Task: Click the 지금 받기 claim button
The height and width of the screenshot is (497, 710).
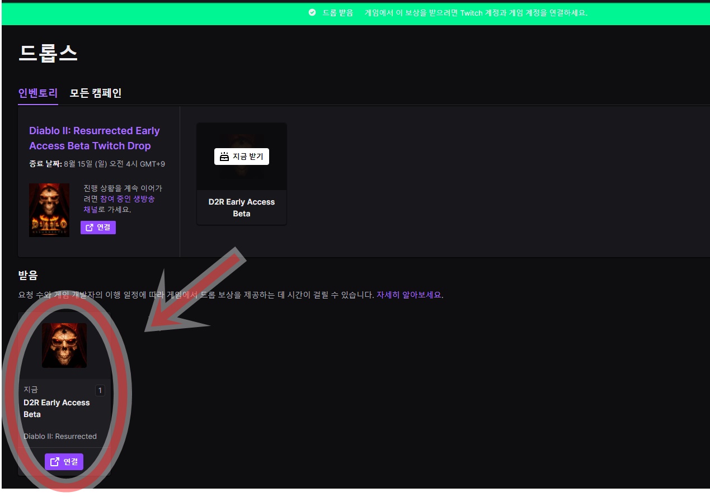Action: coord(242,157)
